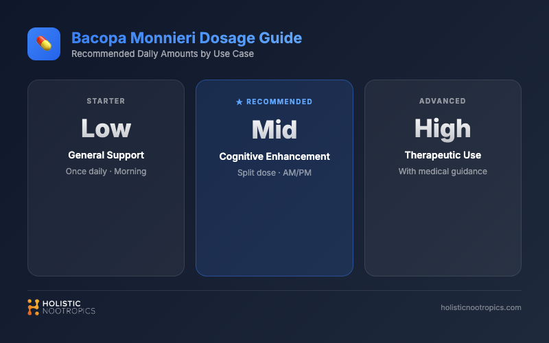The height and width of the screenshot is (343, 549).
Task: Select the "Bacopa Monnieri Dosage Guide" title
Action: [x=187, y=38]
